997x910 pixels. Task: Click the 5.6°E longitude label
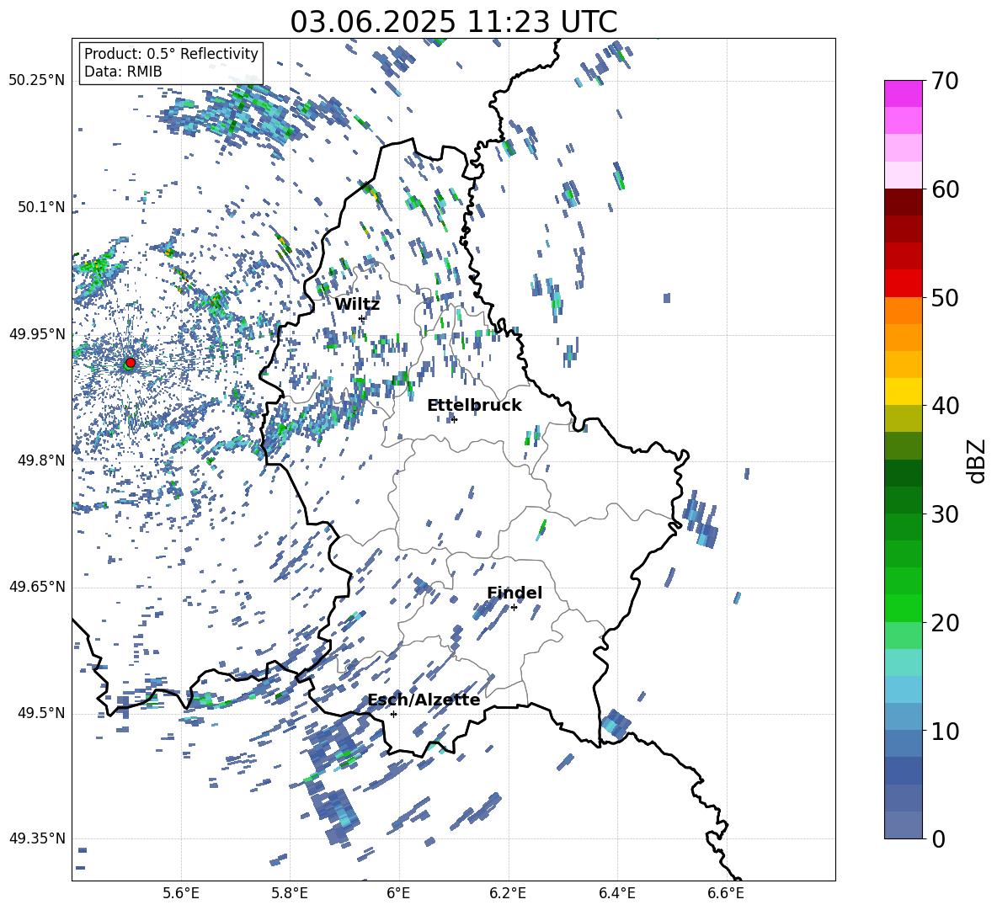pos(181,894)
